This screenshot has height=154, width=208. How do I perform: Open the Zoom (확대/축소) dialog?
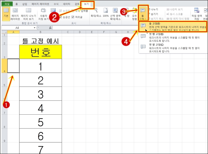click(x=96, y=13)
